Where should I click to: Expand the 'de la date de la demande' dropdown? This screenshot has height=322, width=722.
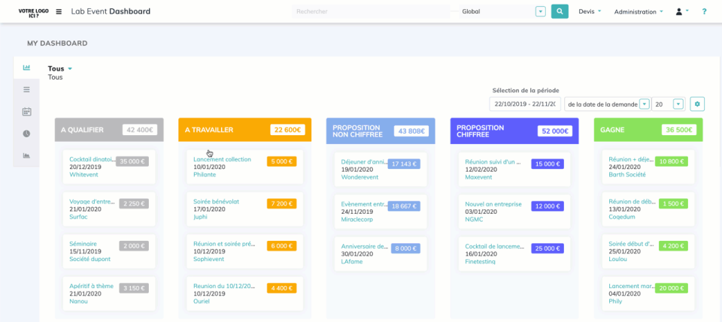coord(644,104)
